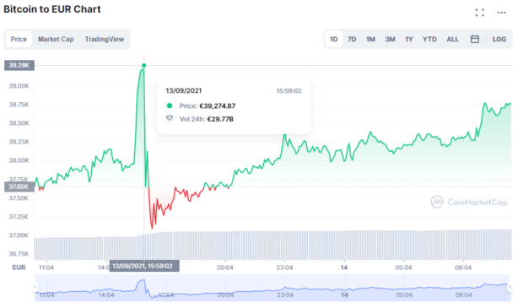
Task: Click the 37.00K price axis label
Action: point(19,235)
